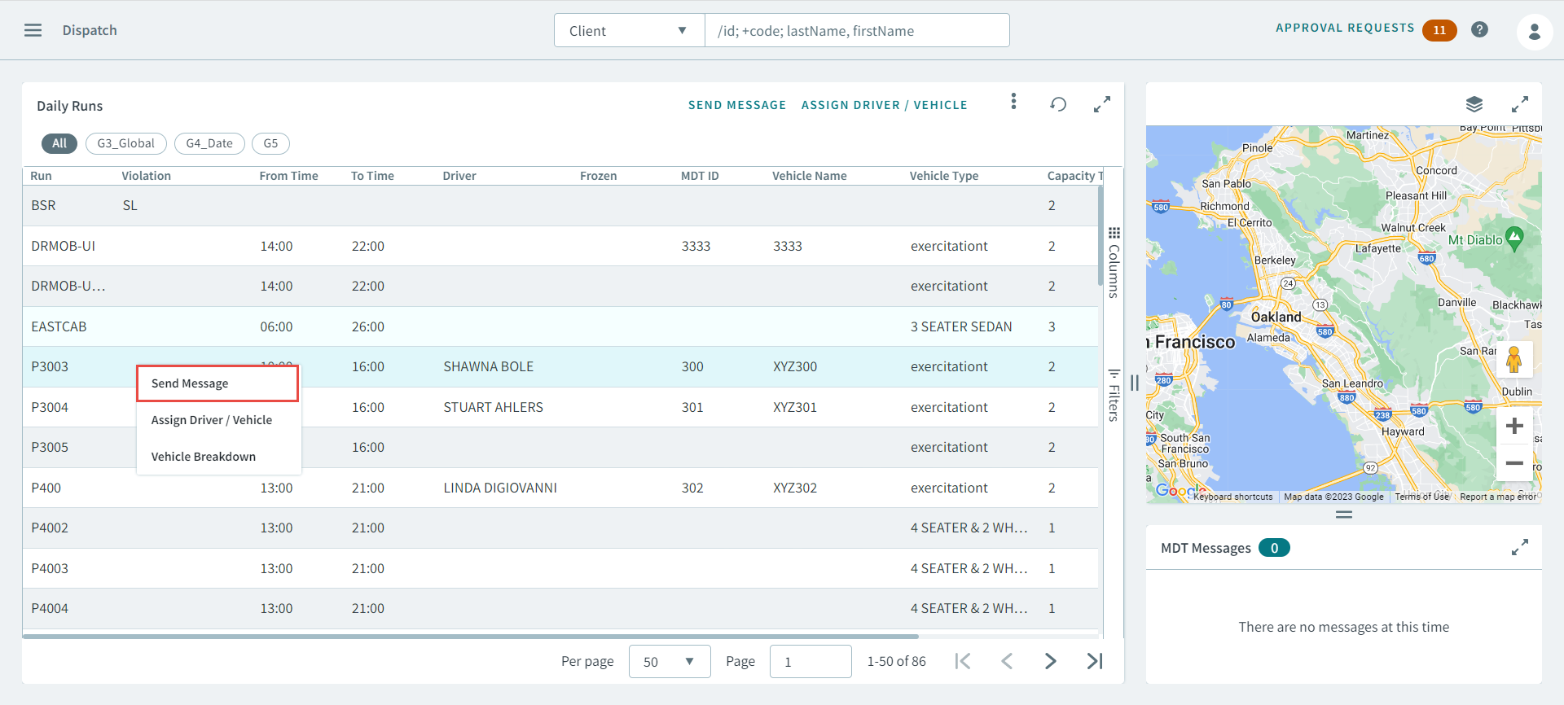The image size is (1564, 705).
Task: Zoom in on the map
Action: click(x=1514, y=426)
